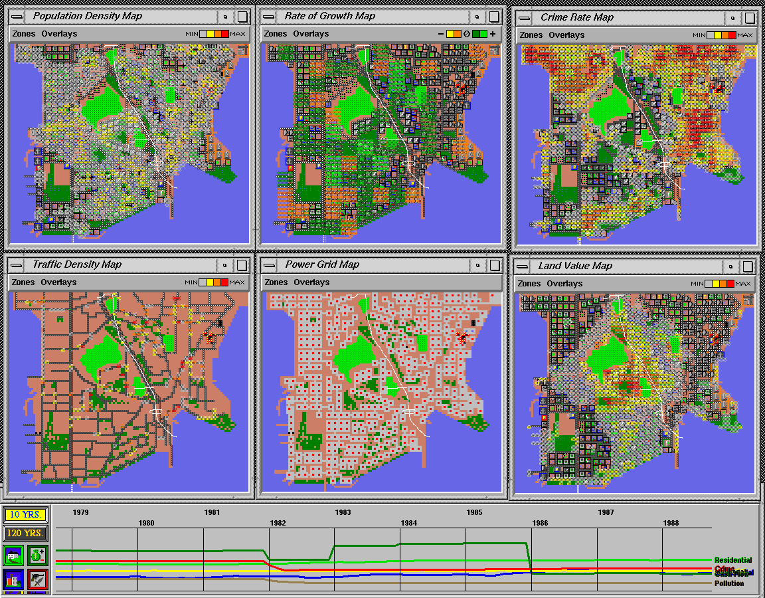Click the window menu icon of Population Density Map
This screenshot has height=598, width=765.
[x=17, y=17]
